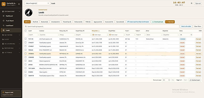The image size is (204, 98).
Task: Select the POD (0) filter tab
Action: [x=88, y=22]
